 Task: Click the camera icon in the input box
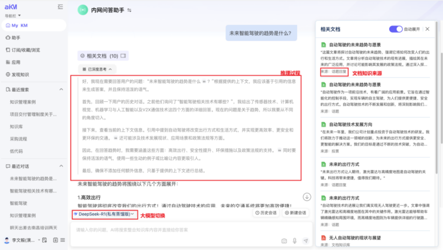coord(284,240)
